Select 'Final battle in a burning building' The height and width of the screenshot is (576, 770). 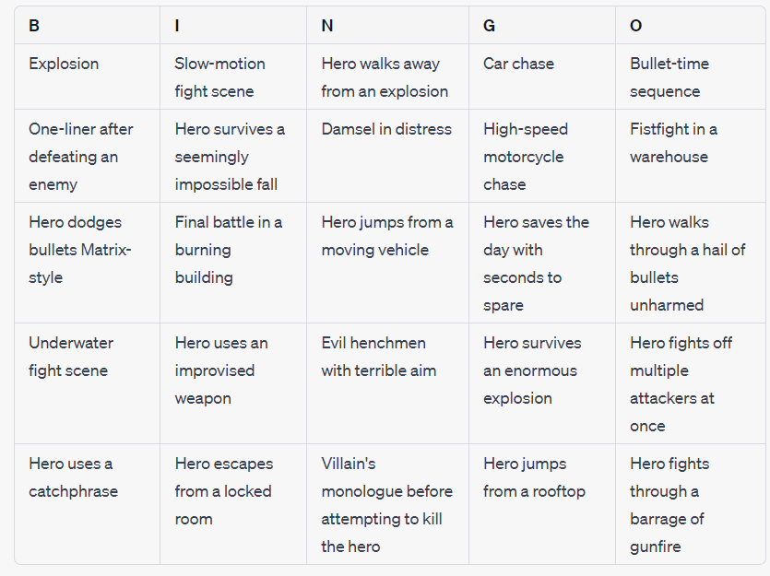(229, 250)
